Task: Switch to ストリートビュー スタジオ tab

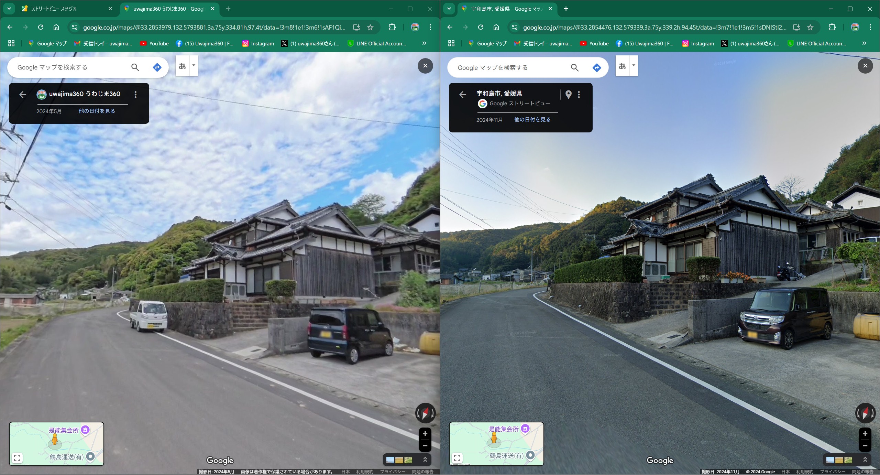Action: click(54, 9)
